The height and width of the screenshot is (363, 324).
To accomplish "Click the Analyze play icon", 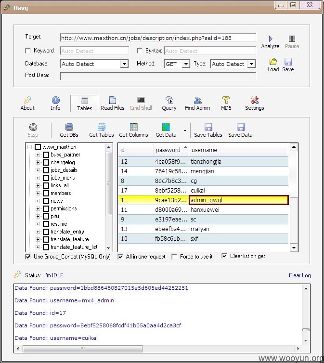I will click(270, 39).
